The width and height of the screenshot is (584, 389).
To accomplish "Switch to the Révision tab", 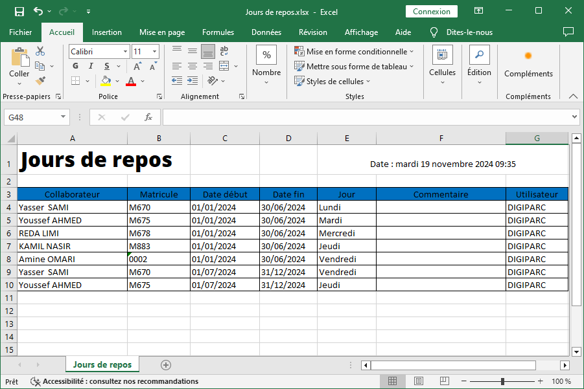I will point(313,32).
